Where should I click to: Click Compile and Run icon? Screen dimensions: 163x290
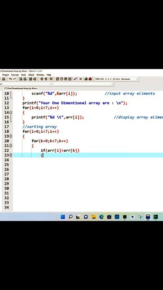(x=65, y=79)
